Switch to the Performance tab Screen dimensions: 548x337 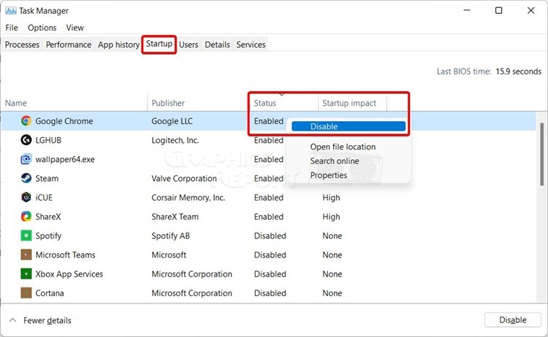coord(69,44)
